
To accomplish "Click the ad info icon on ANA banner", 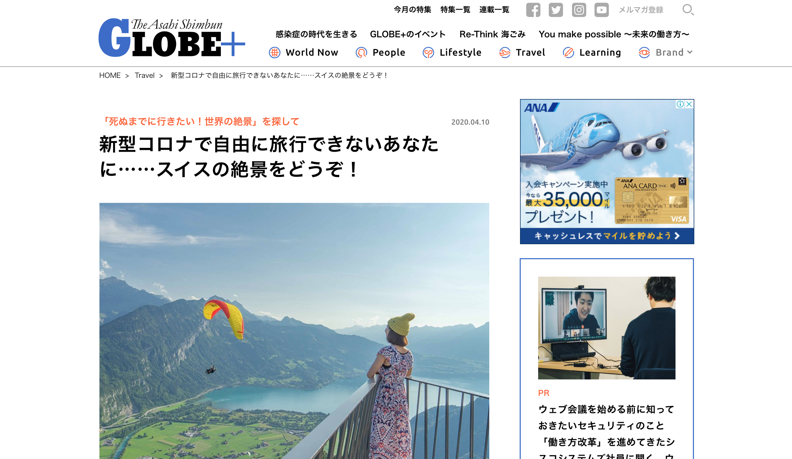I will [x=680, y=104].
